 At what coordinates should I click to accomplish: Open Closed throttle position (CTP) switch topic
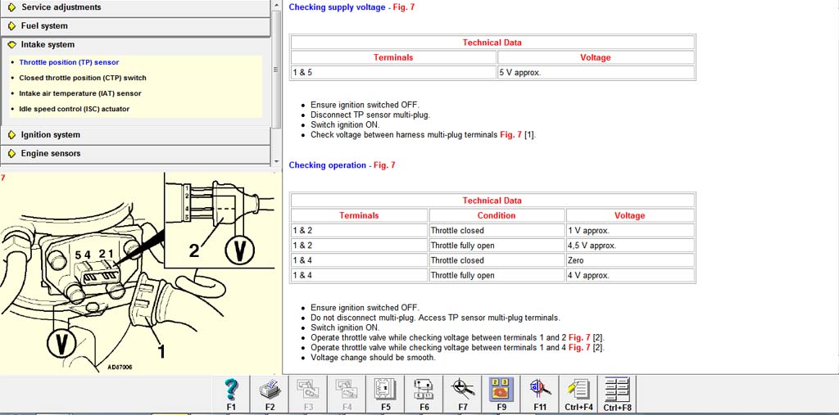click(83, 78)
